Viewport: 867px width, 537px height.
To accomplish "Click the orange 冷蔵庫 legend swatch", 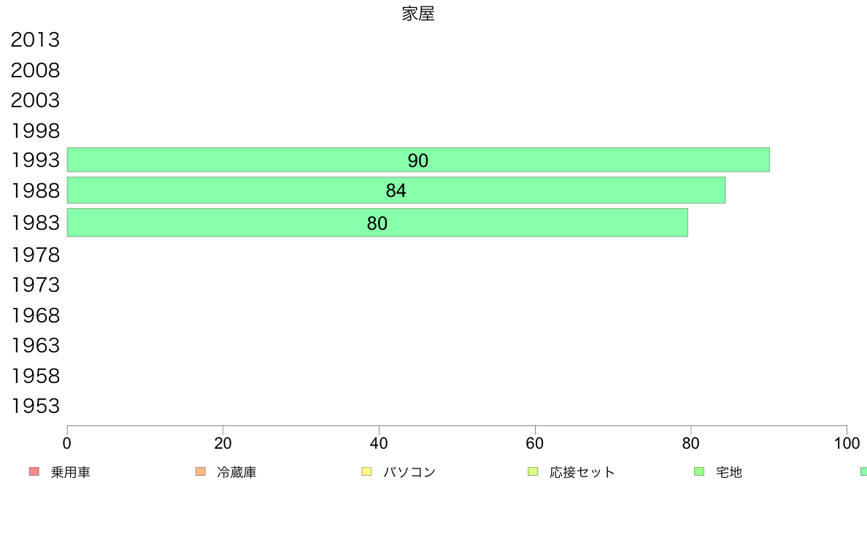I will pyautogui.click(x=201, y=472).
